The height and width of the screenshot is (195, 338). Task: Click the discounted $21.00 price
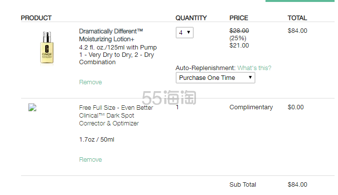(x=239, y=46)
